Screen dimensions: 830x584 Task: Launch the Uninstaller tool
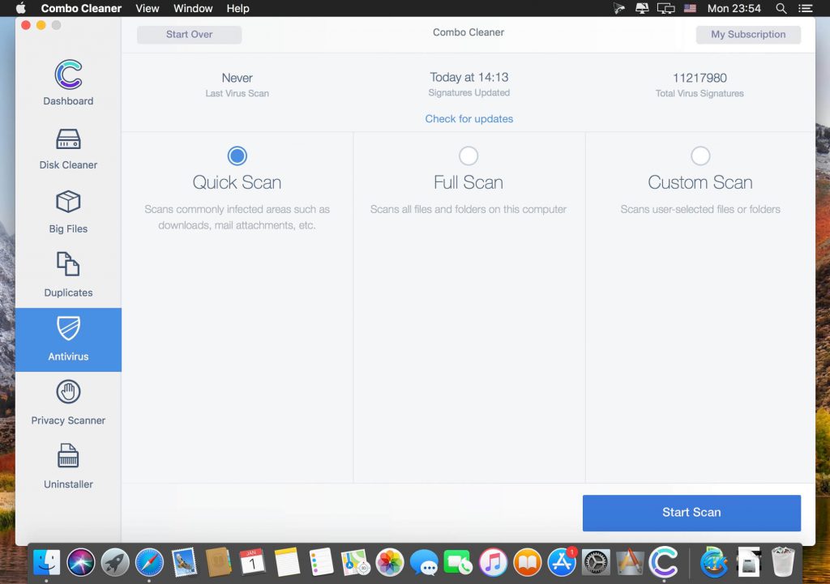click(68, 466)
